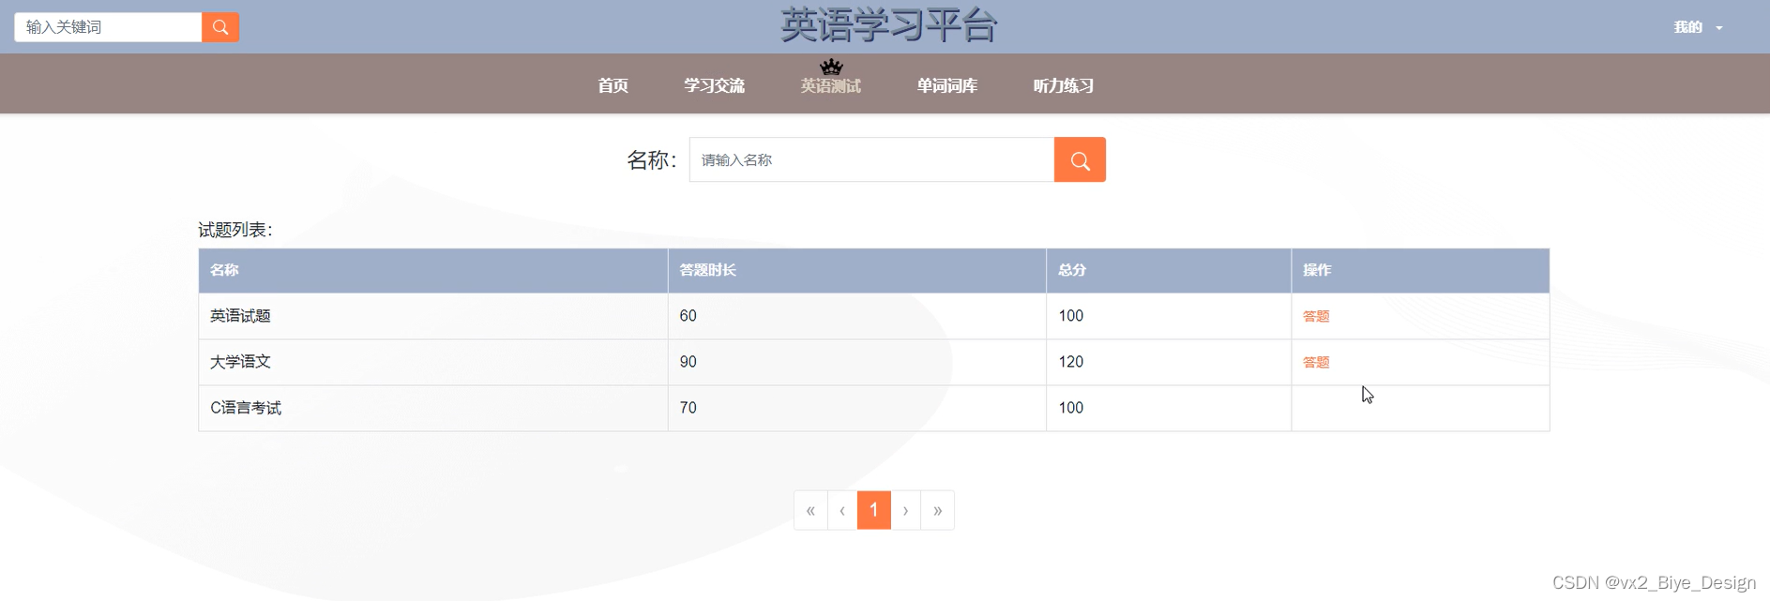Click the duration value 60

(x=688, y=316)
